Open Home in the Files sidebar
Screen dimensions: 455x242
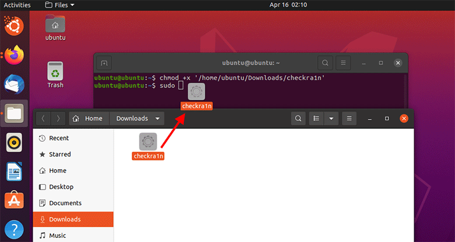(73, 171)
